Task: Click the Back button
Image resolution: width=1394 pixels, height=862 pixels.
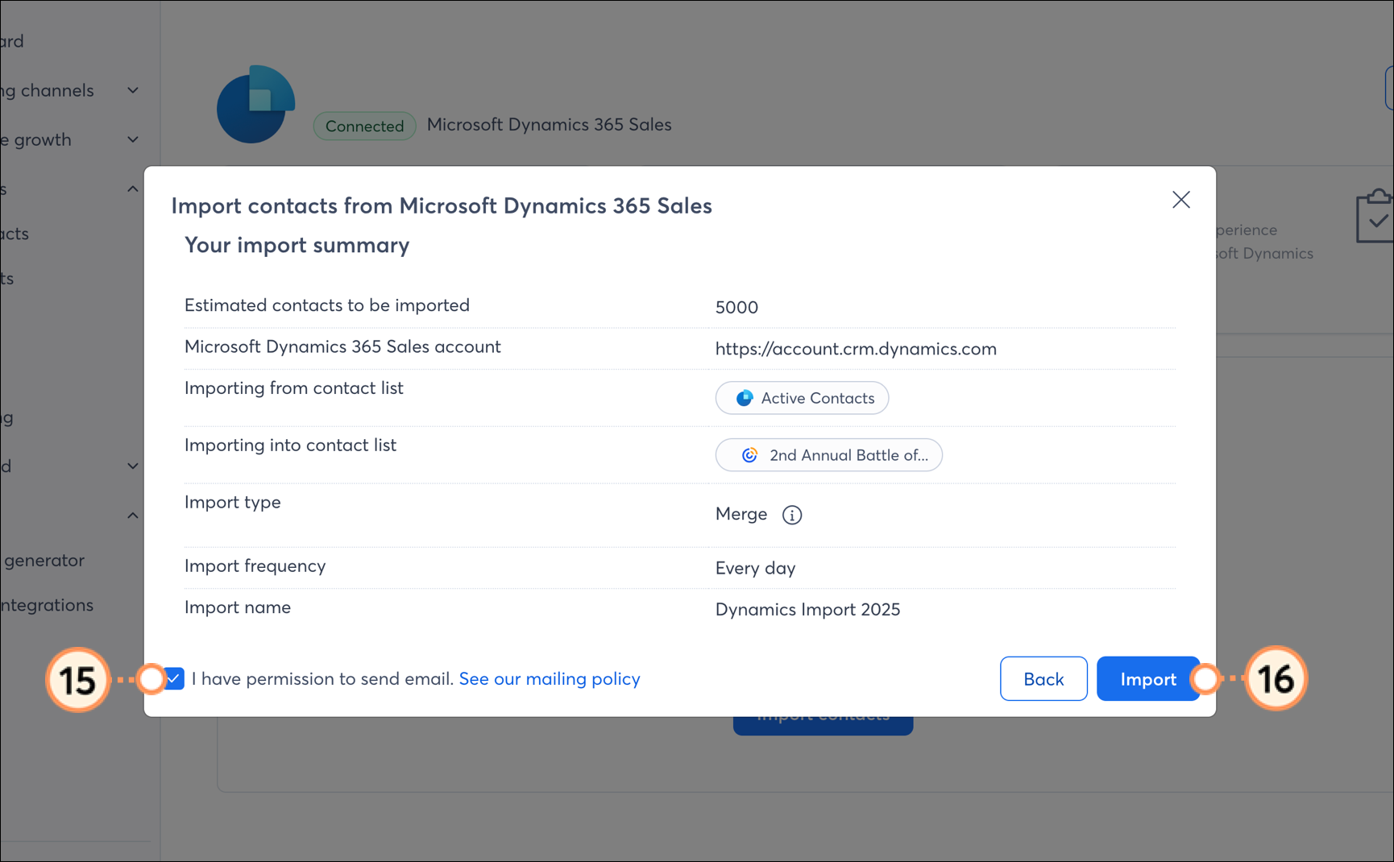Action: (1043, 679)
